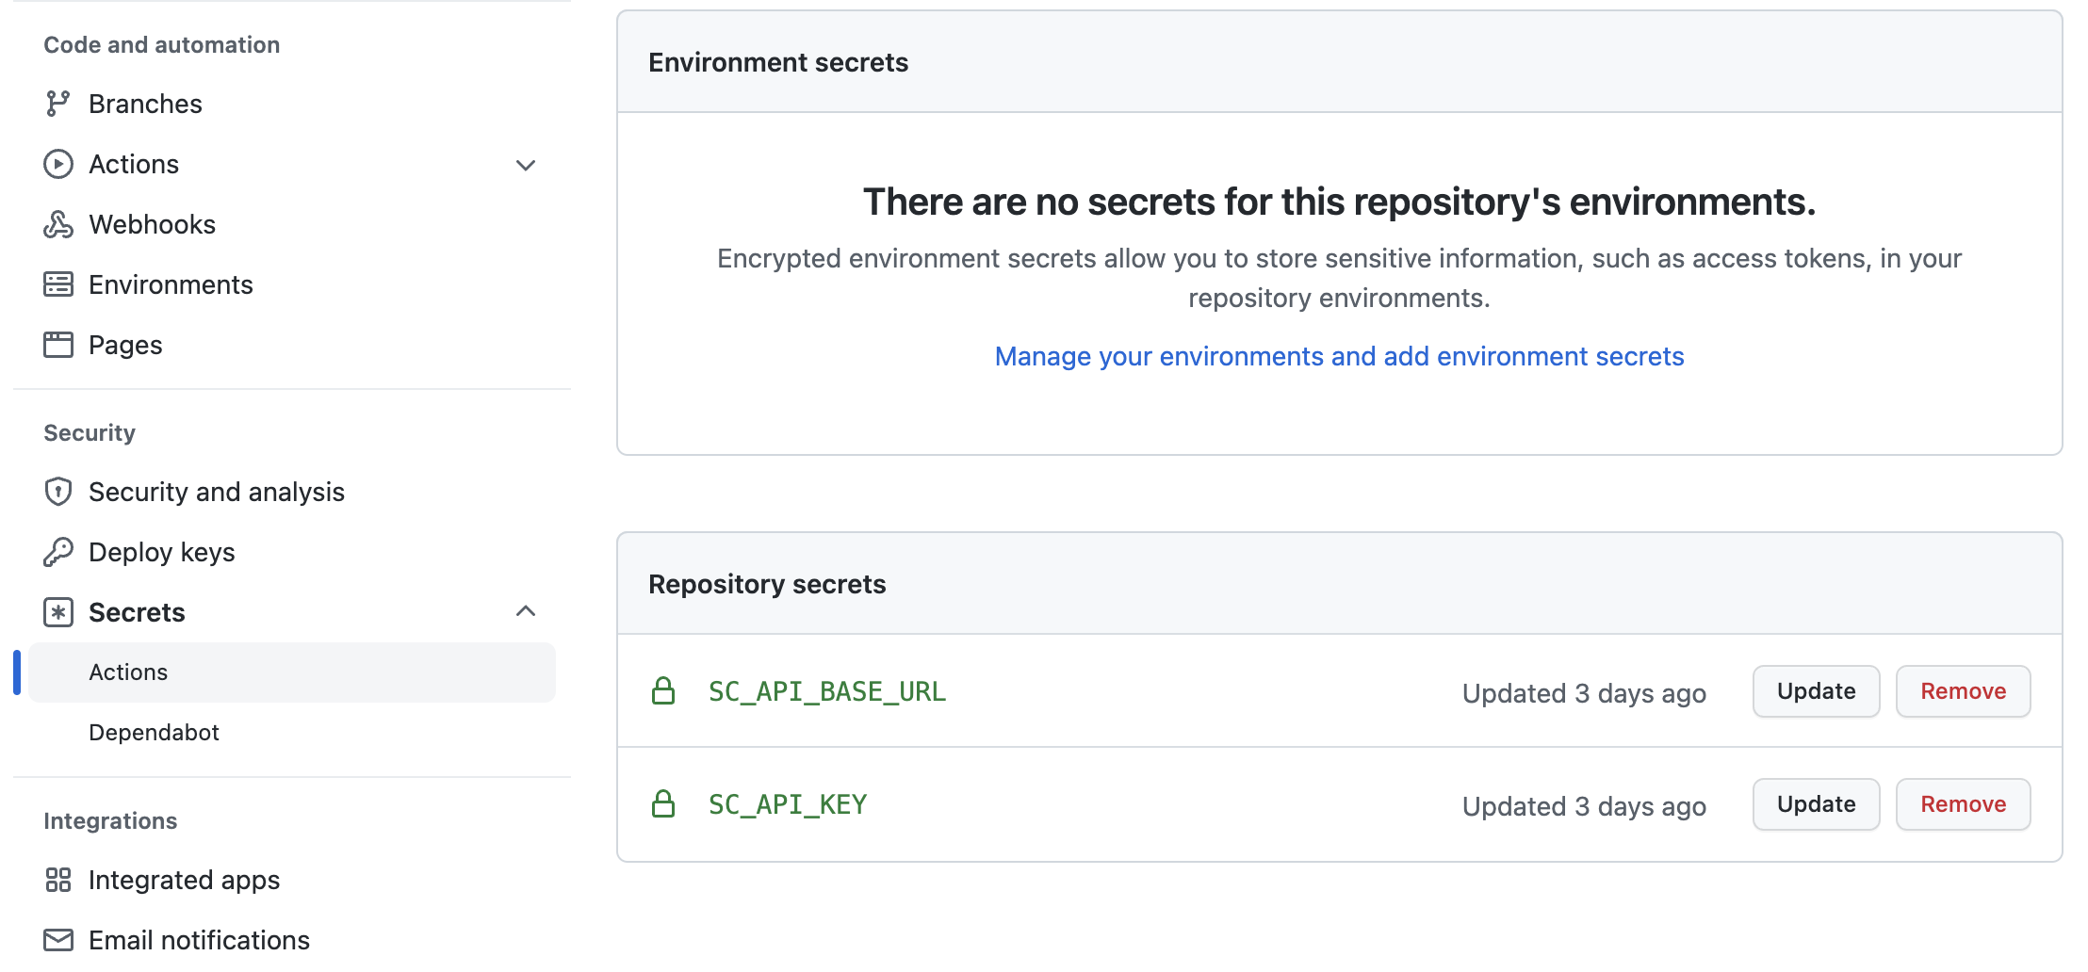Click 'Updated 3 days ago' for SC_API_BASE_URL
This screenshot has width=2088, height=972.
1584,693
